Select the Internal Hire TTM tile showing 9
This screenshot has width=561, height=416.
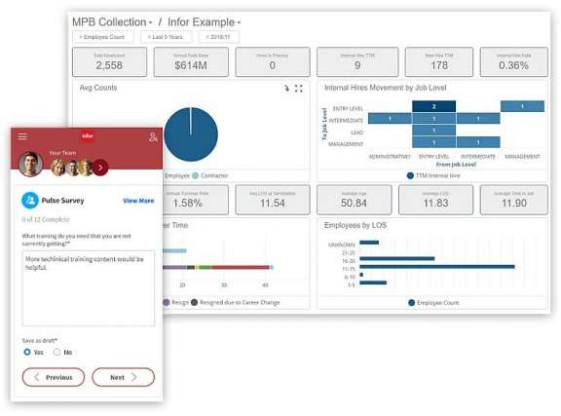coord(357,62)
